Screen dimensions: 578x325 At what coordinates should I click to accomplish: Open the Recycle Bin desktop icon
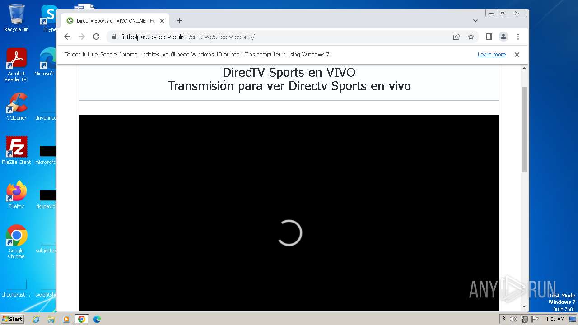16,18
